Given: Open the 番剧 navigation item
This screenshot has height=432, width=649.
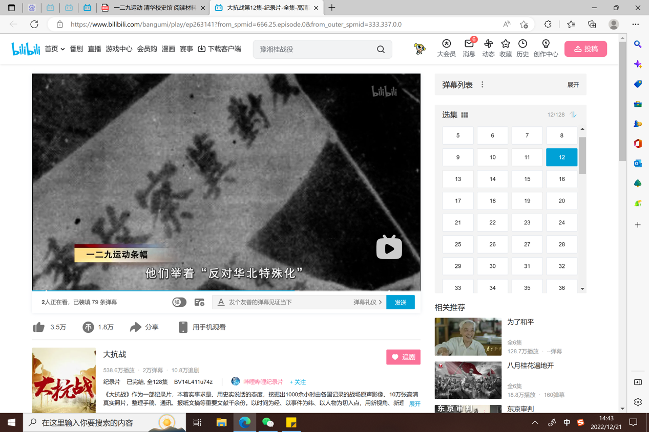Looking at the screenshot, I should coord(76,49).
